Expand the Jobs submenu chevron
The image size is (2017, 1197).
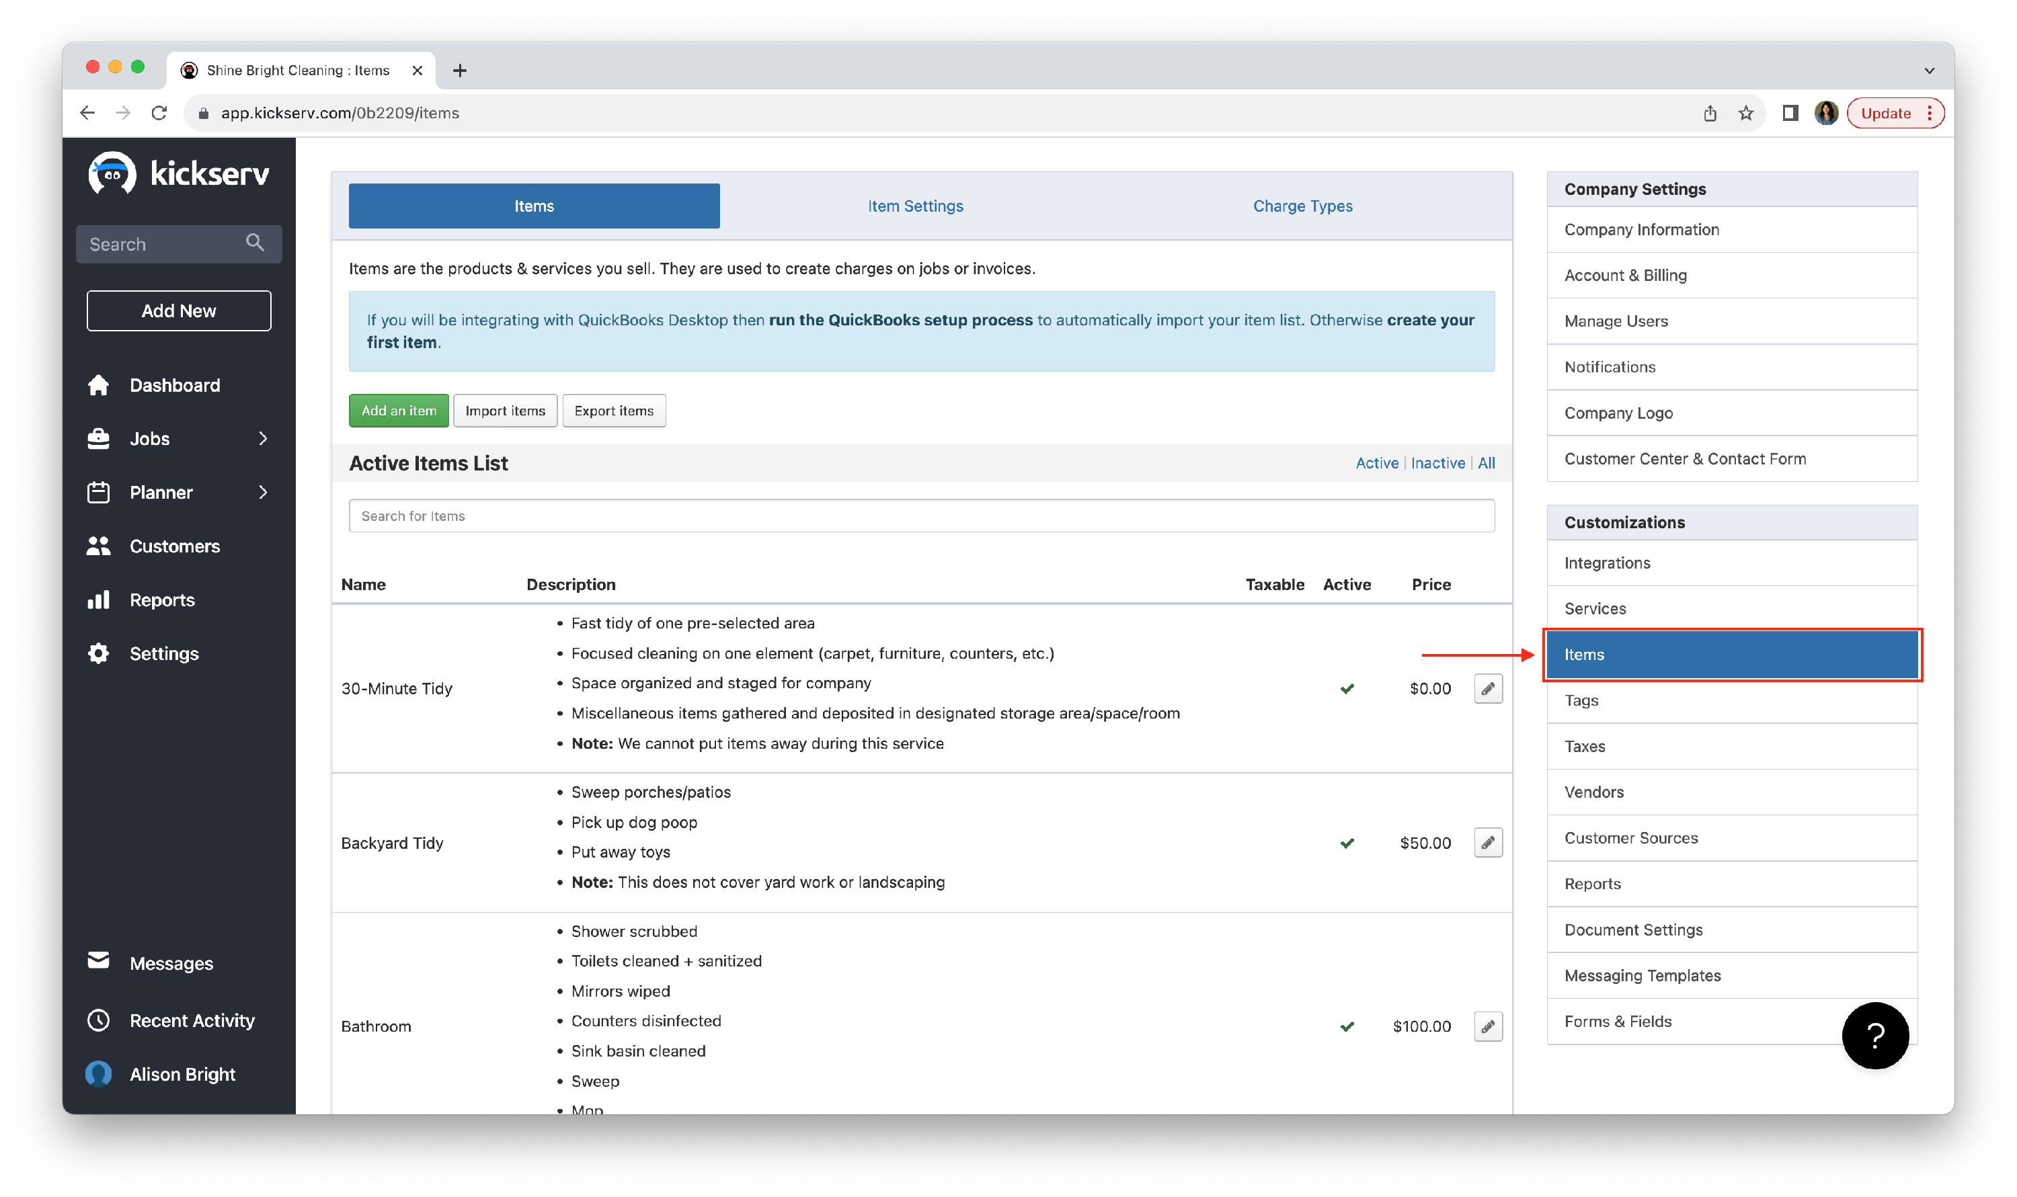(x=263, y=439)
